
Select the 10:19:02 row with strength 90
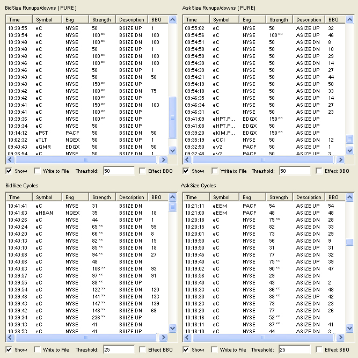(264, 268)
